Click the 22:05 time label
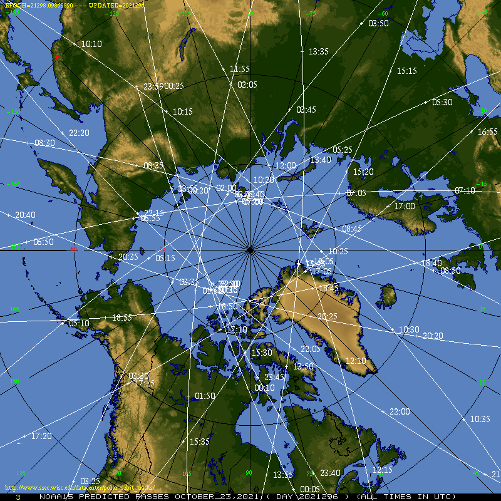501x501 pixels. pyautogui.click(x=311, y=349)
